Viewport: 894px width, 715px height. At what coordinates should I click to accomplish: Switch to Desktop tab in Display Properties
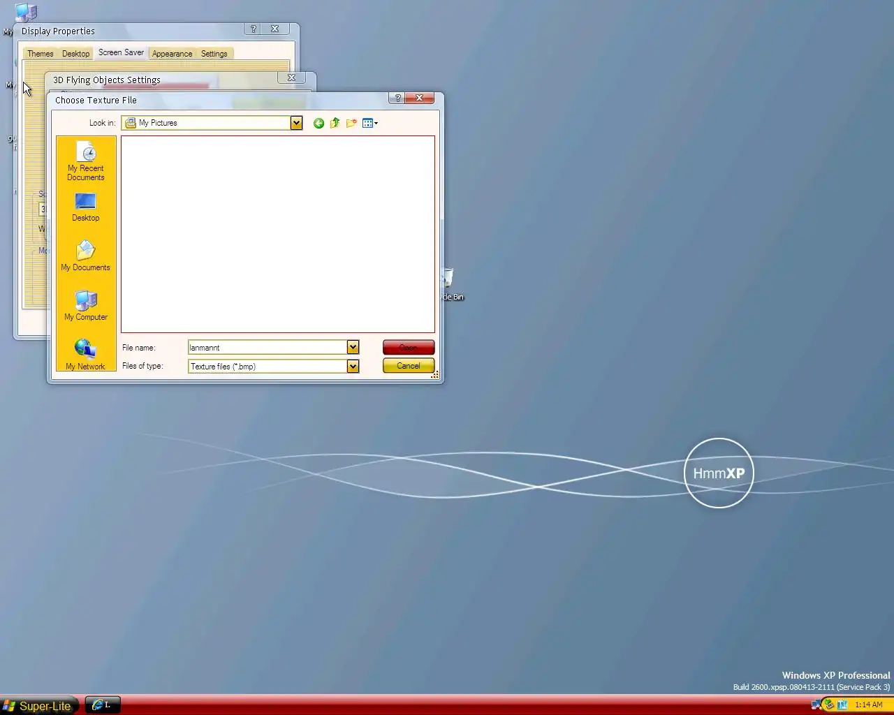(x=75, y=54)
